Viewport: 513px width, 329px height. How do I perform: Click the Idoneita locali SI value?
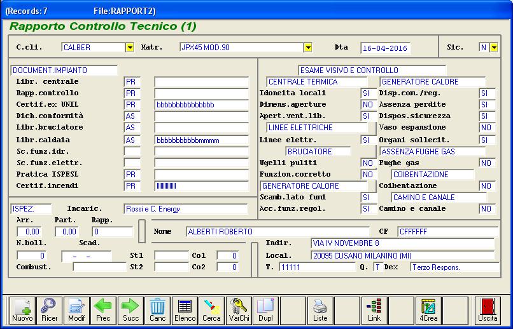(369, 93)
